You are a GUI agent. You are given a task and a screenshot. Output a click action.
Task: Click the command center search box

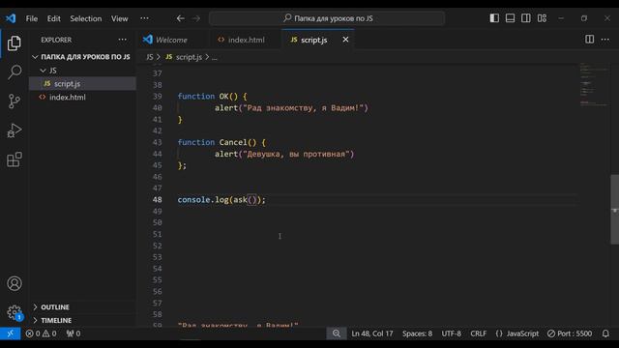pyautogui.click(x=327, y=18)
